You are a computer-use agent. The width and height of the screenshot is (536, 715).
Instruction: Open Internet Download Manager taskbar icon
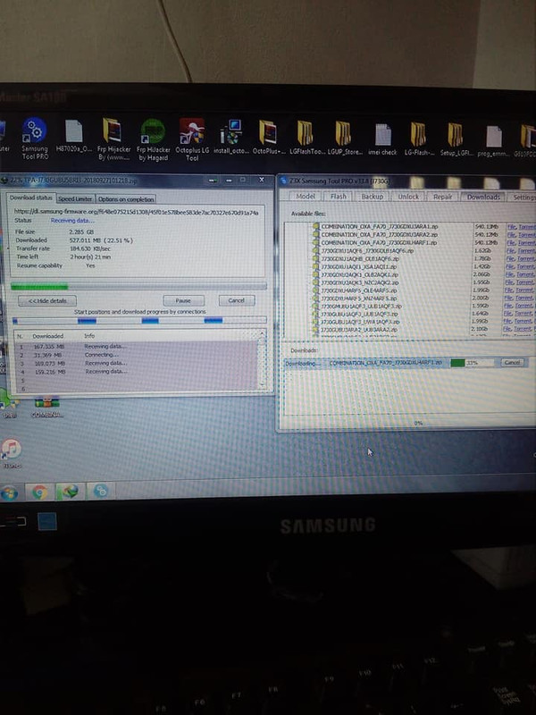pyautogui.click(x=70, y=492)
